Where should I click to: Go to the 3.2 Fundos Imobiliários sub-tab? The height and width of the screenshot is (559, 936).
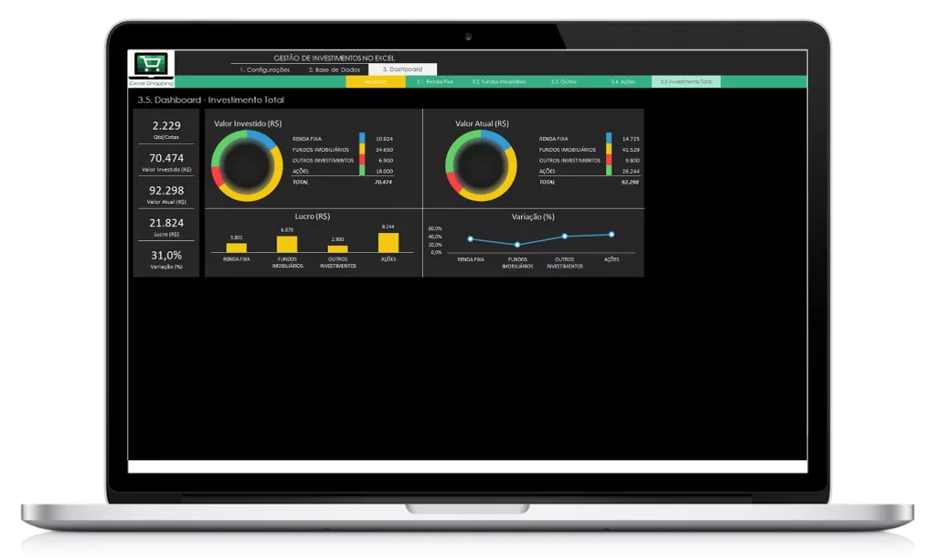[x=498, y=81]
